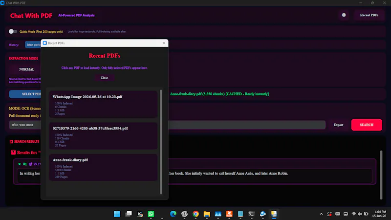The height and width of the screenshot is (220, 391).
Task: Click the Wi-Fi tray icon
Action: pos(353,214)
